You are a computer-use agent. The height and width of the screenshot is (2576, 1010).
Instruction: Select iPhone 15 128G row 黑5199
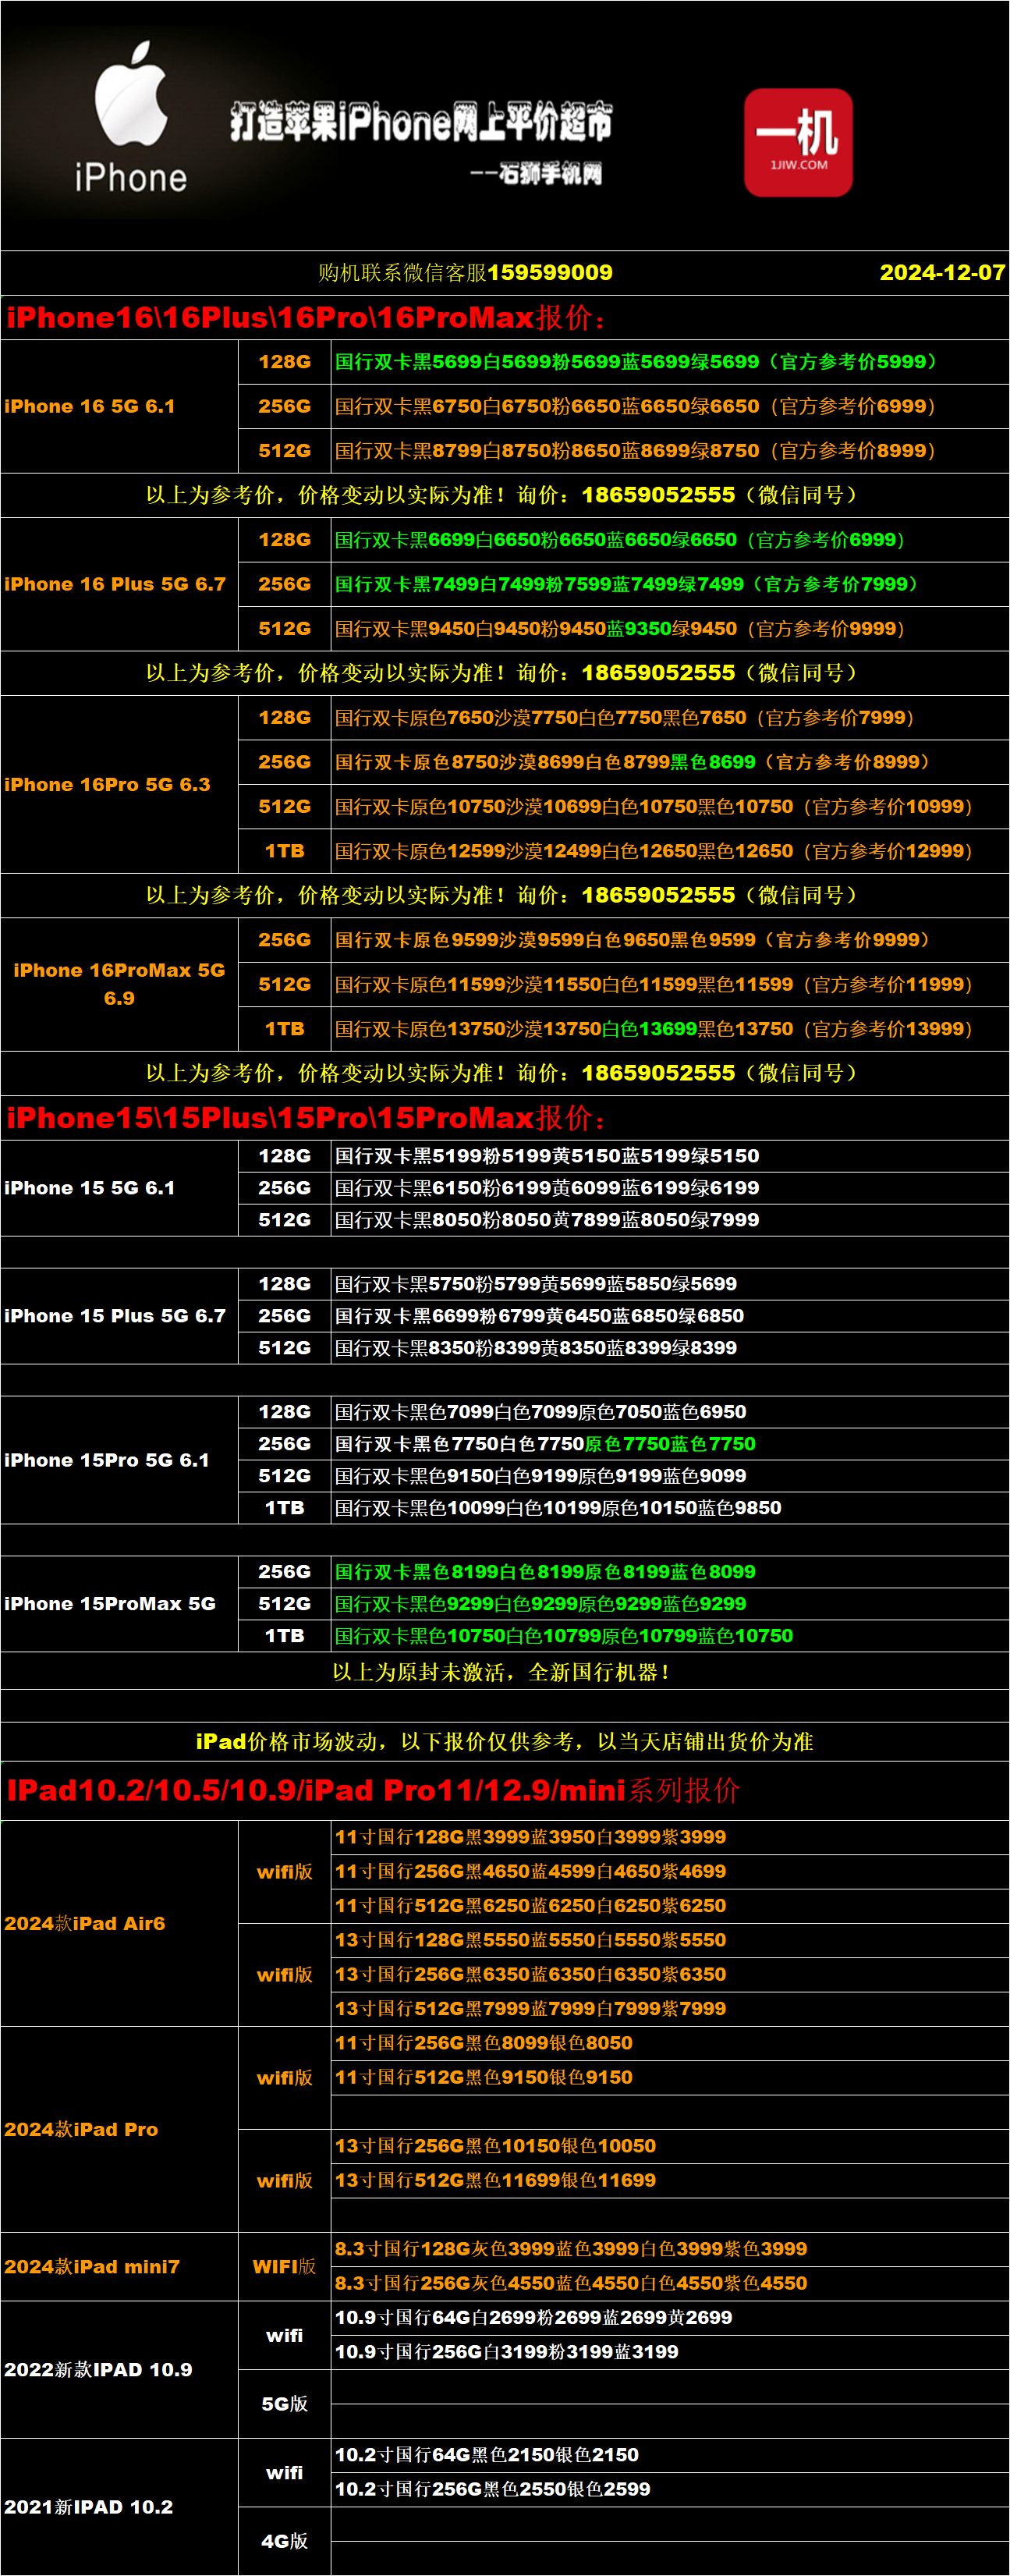point(669,1156)
